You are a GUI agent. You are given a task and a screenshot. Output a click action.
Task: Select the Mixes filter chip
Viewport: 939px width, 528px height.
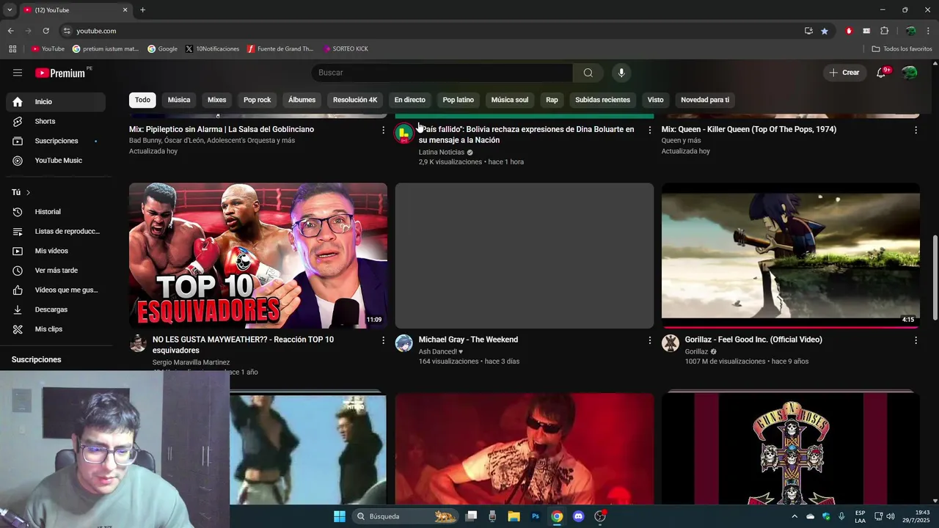coord(216,100)
